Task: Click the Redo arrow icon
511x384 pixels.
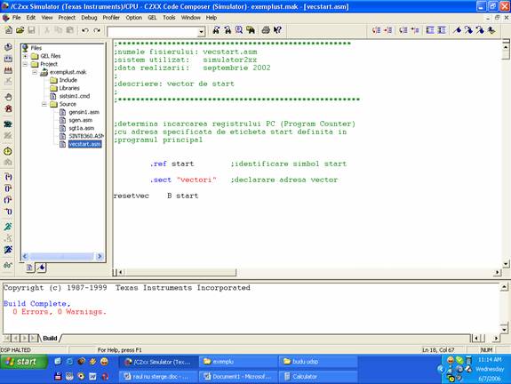Action: coord(97,30)
